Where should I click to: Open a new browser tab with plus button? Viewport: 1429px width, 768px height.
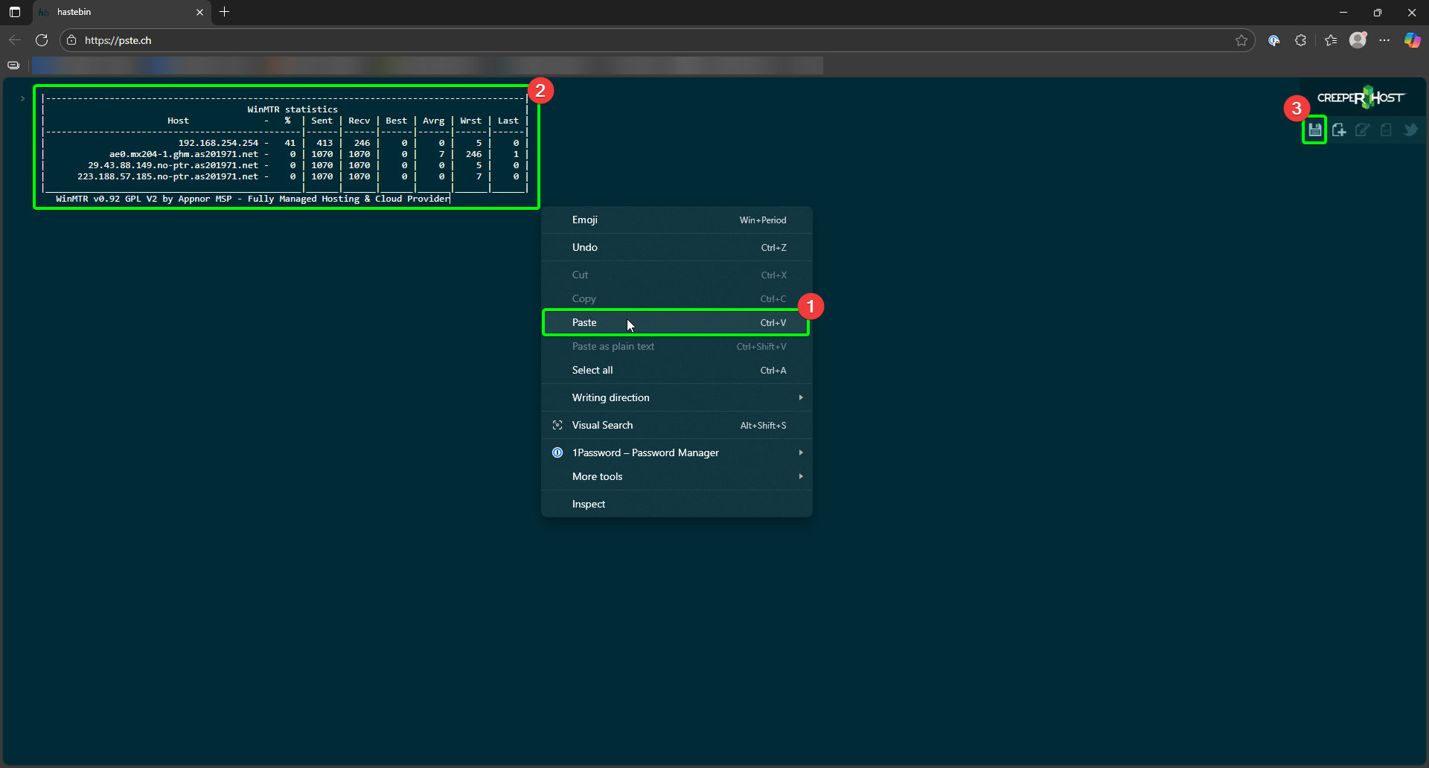pyautogui.click(x=225, y=12)
